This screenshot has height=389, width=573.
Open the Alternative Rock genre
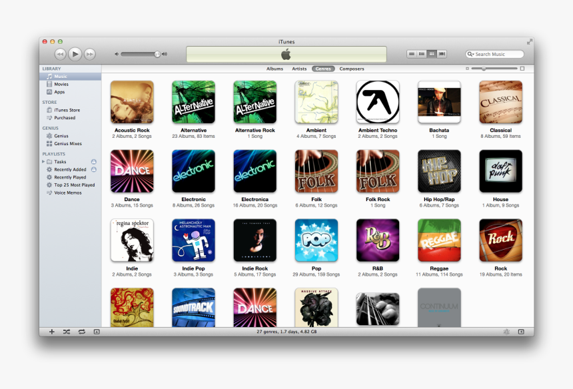pyautogui.click(x=255, y=102)
